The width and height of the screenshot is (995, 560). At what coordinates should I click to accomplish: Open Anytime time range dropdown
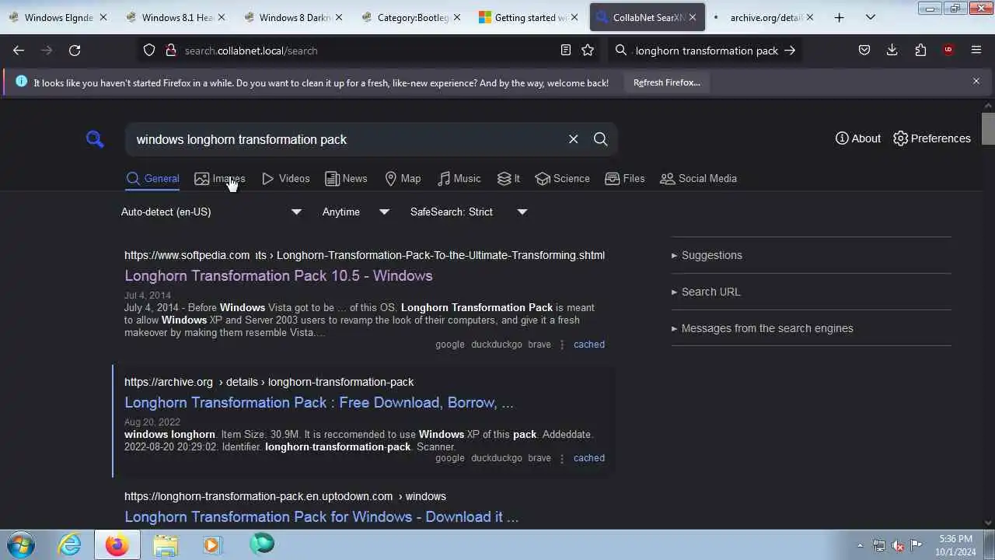pos(356,212)
